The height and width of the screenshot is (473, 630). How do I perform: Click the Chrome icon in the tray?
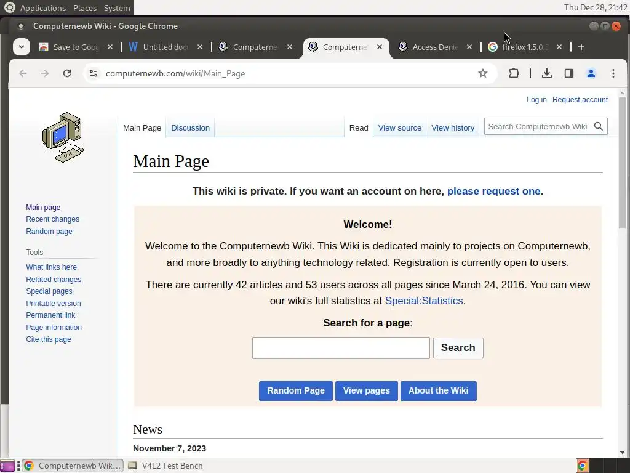(583, 466)
